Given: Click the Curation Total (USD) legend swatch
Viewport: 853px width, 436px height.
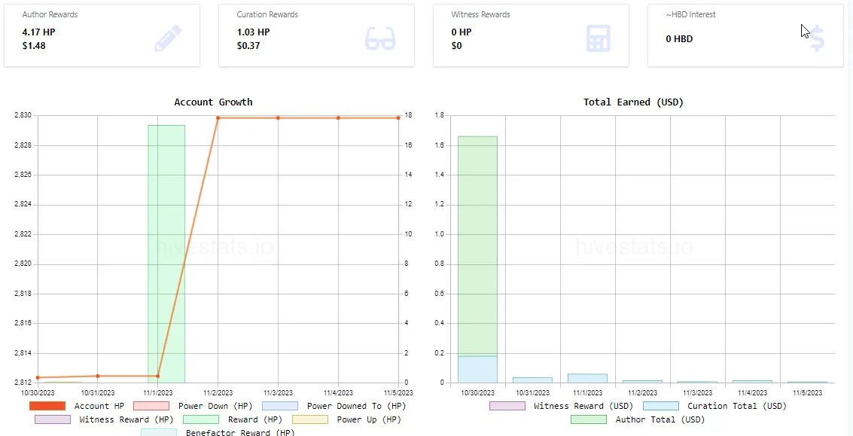Looking at the screenshot, I should pyautogui.click(x=661, y=407).
